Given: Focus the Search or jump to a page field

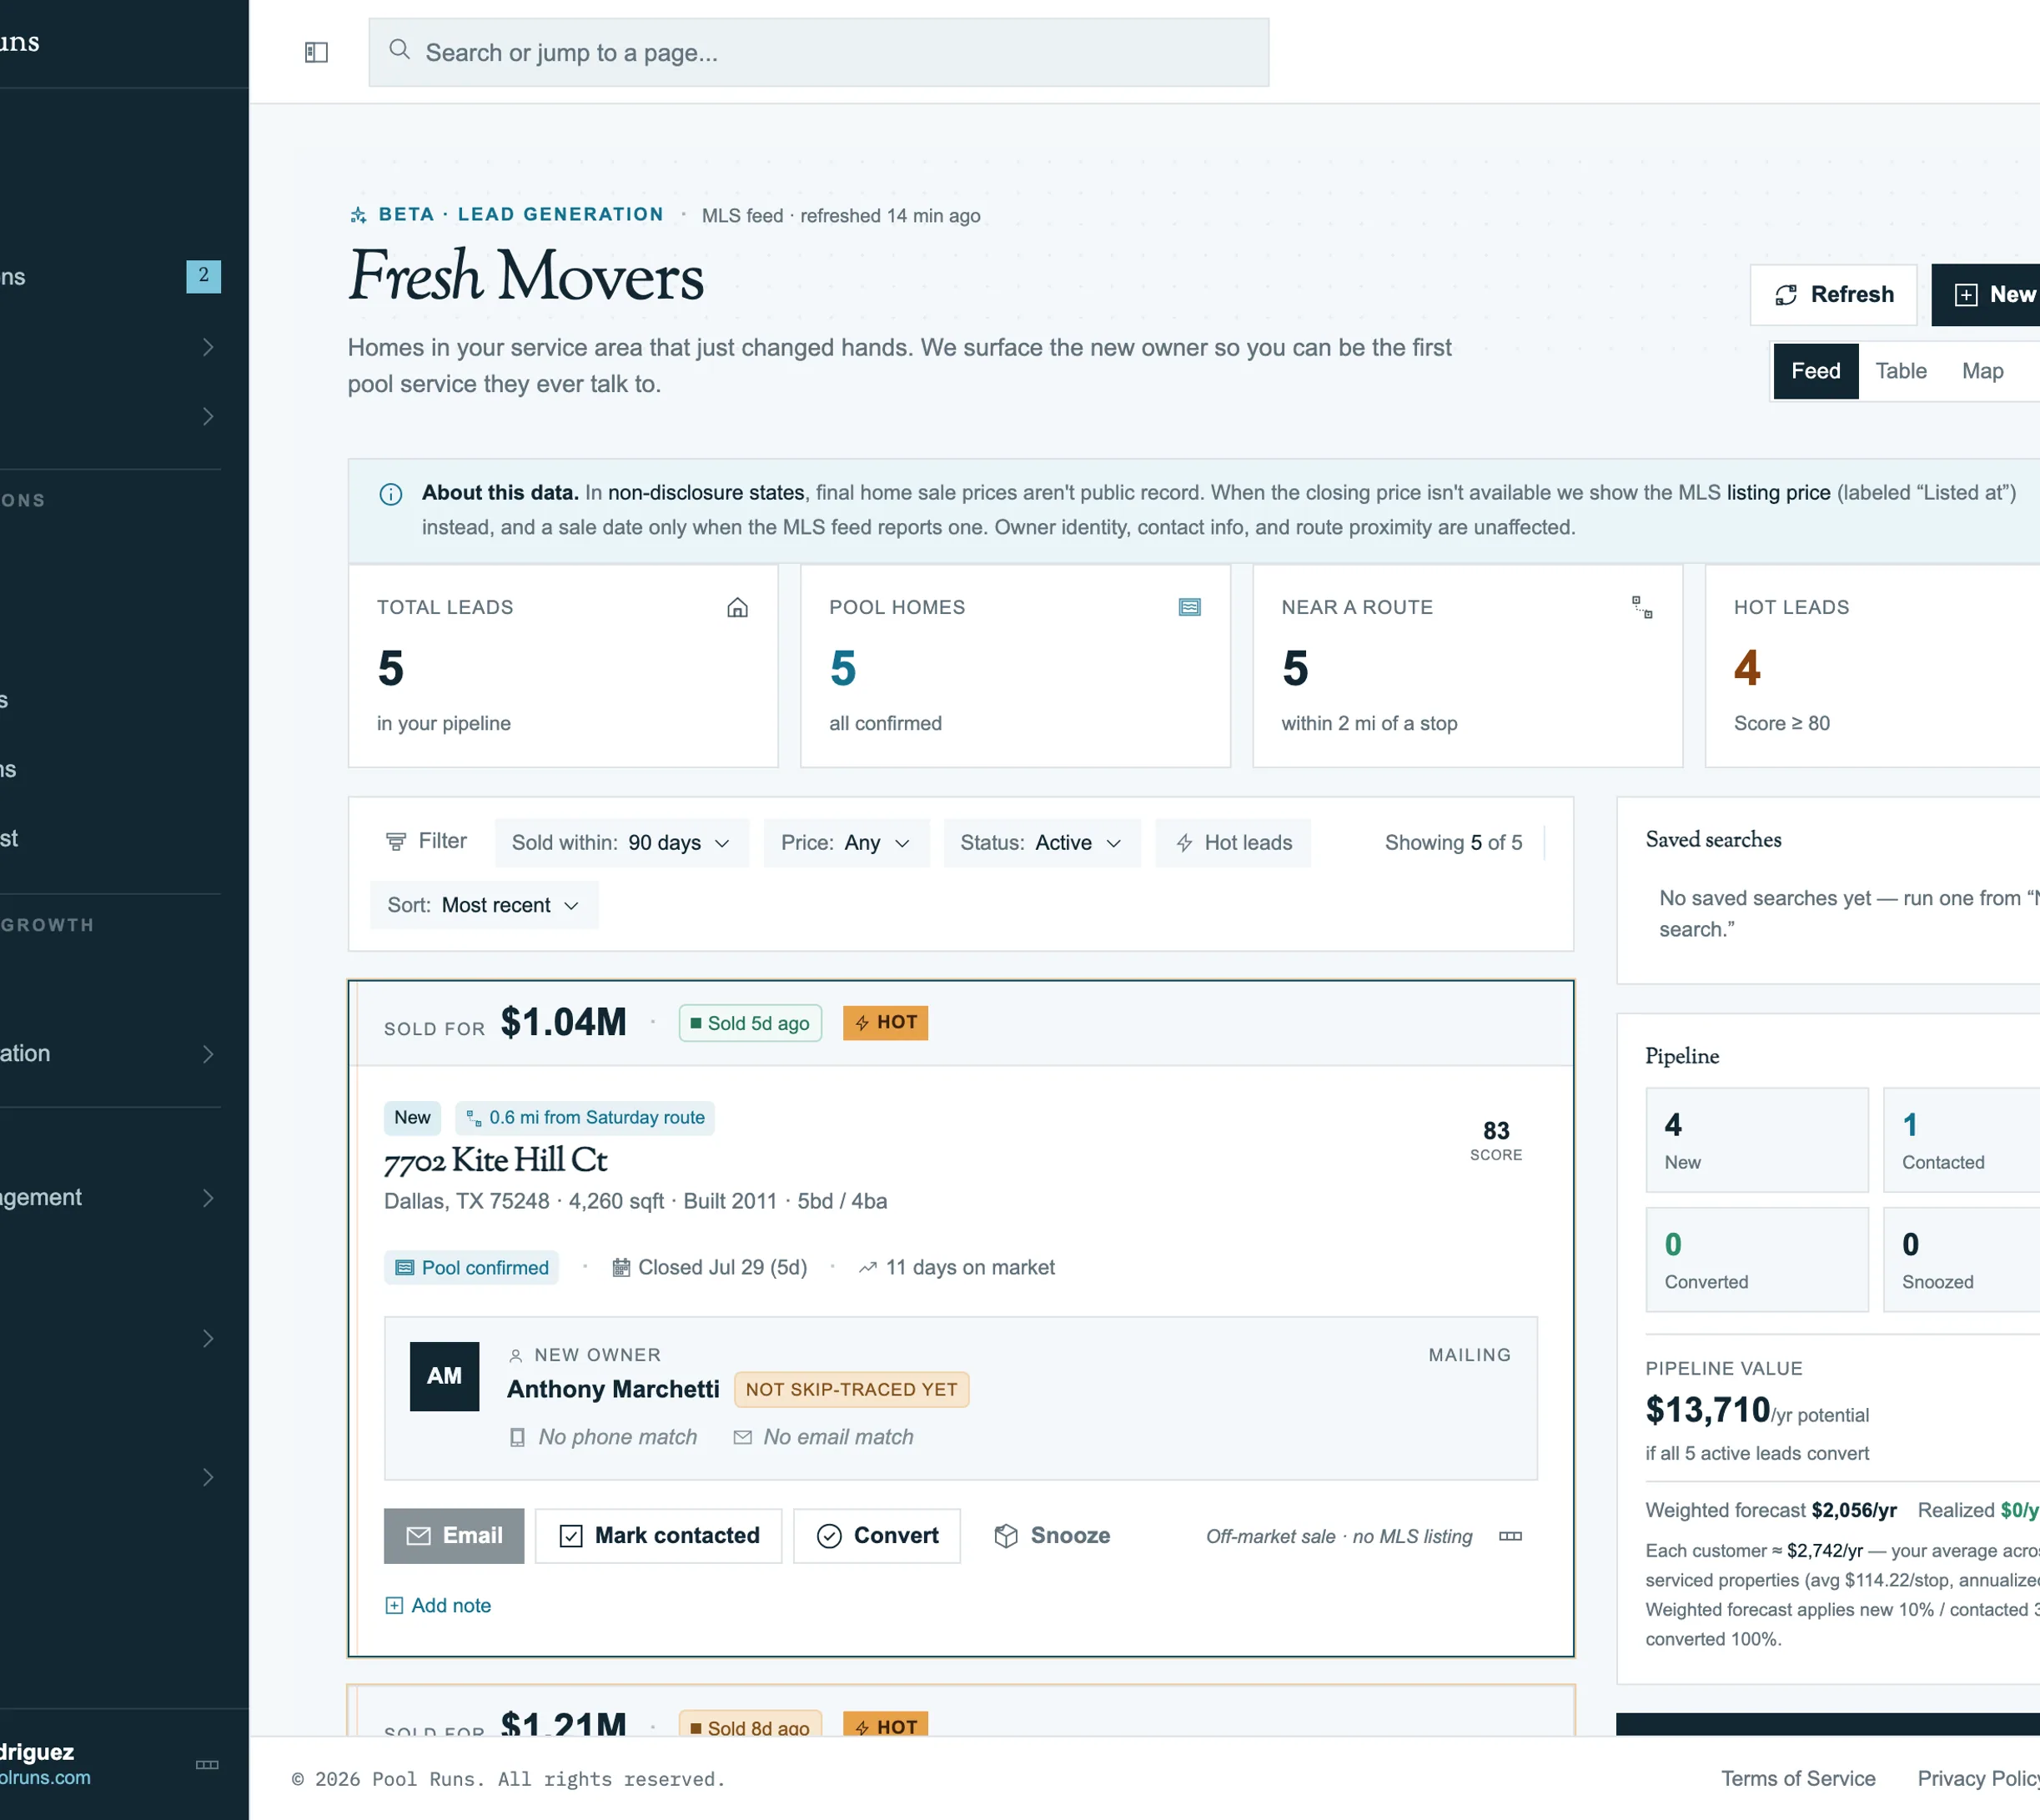Looking at the screenshot, I should coord(819,52).
